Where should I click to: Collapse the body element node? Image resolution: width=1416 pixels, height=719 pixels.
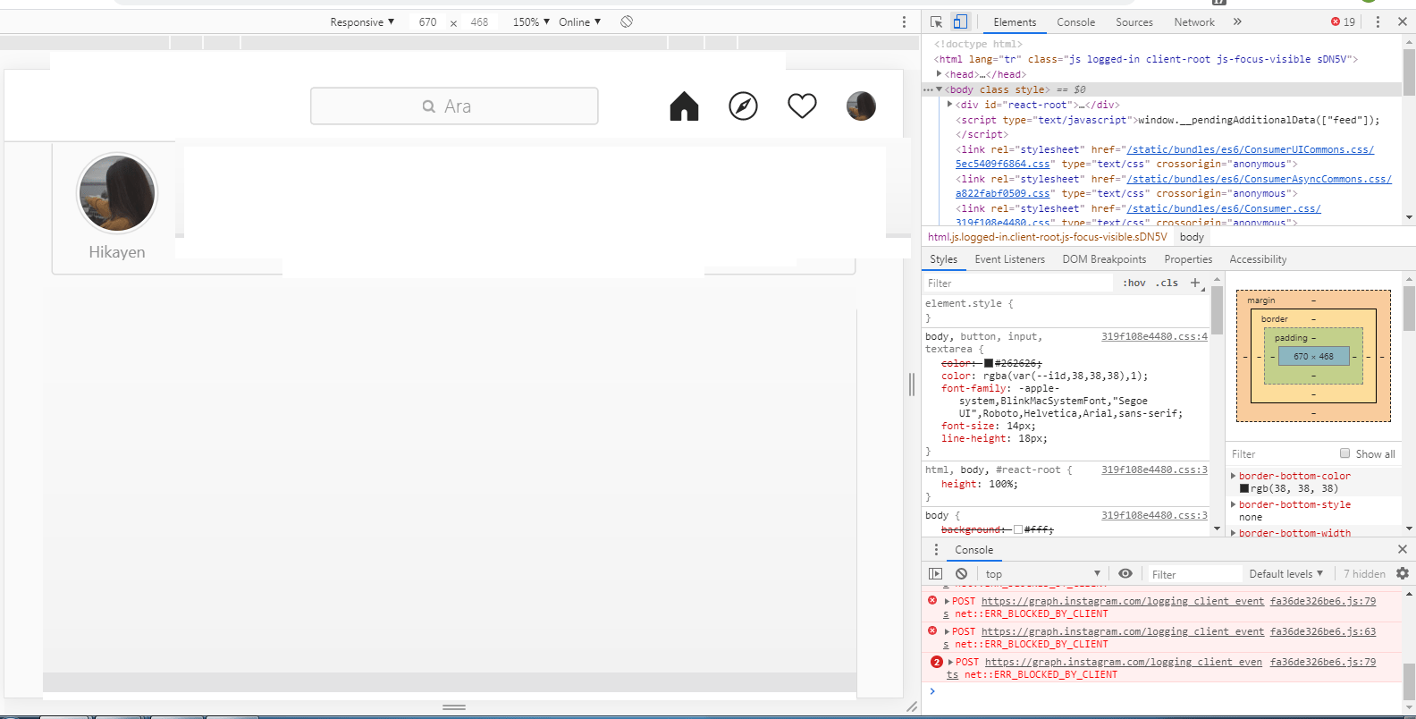coord(939,89)
